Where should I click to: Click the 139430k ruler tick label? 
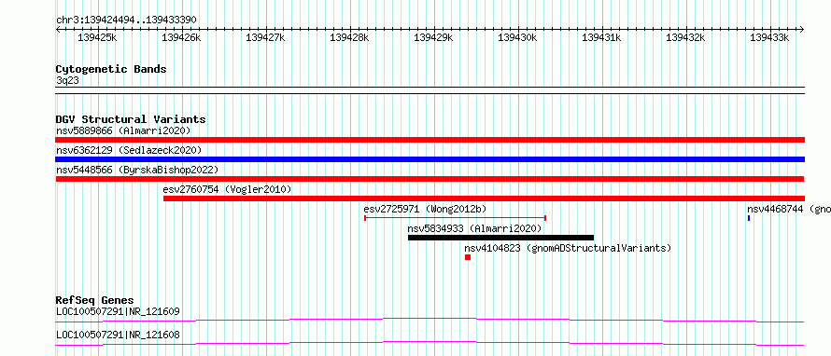518,37
